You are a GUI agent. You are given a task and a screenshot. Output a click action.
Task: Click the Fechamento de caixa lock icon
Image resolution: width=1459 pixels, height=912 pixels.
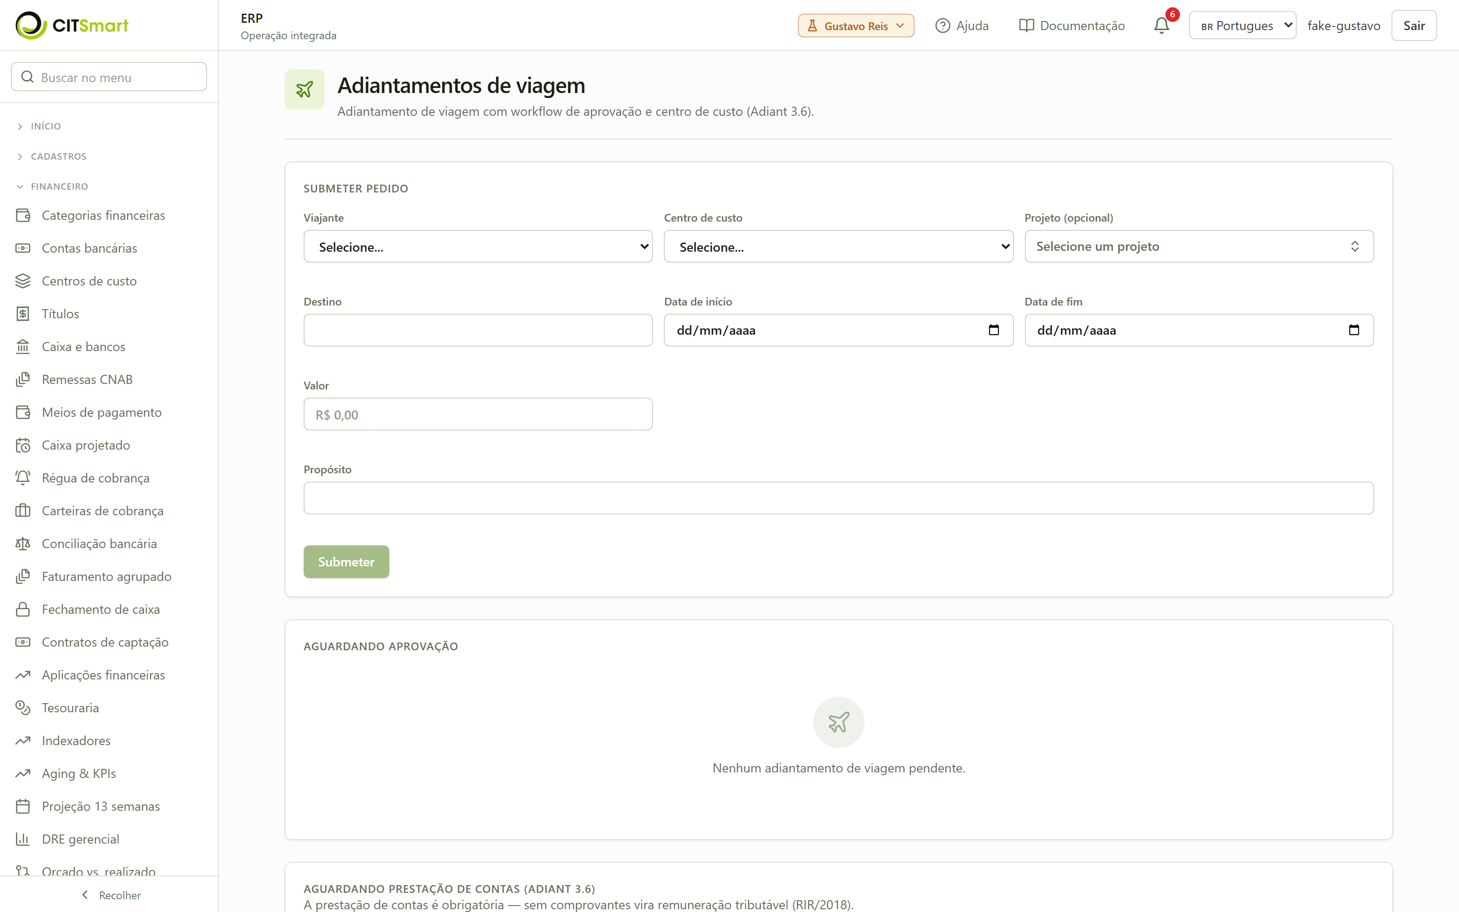[x=23, y=609]
